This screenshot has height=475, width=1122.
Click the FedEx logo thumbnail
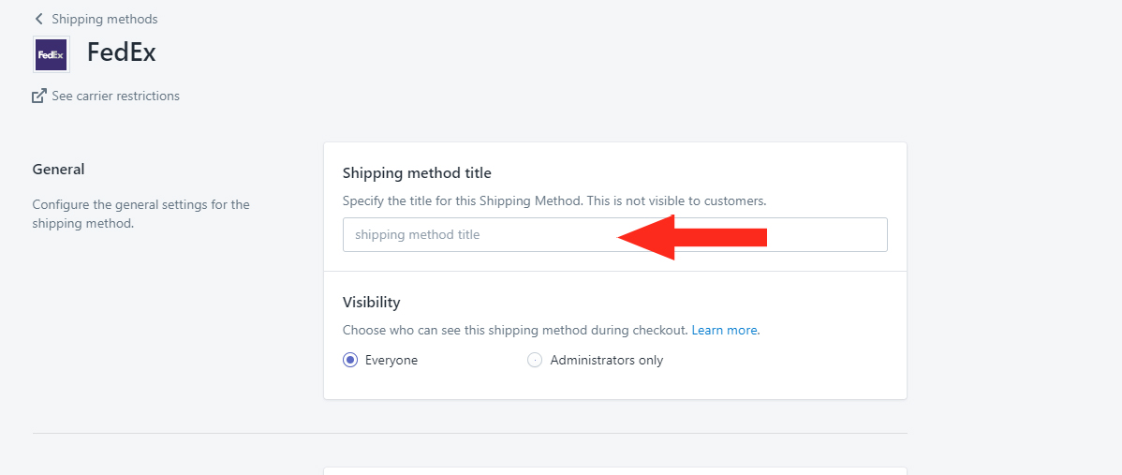tap(52, 54)
